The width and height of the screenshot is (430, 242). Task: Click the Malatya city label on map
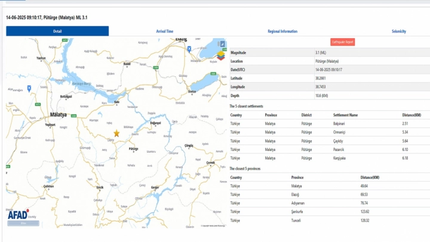58,114
